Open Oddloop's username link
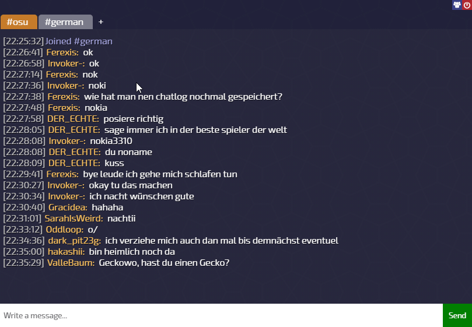Viewport: 472px width, 327px height. (64, 230)
